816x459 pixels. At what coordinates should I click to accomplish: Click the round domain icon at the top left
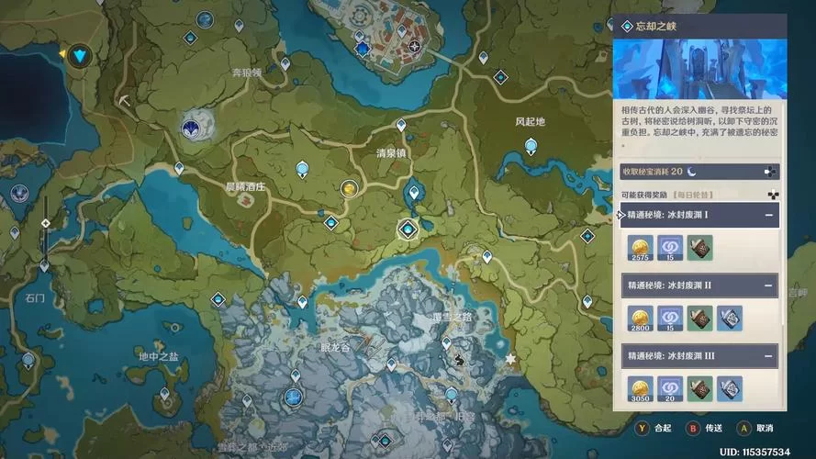click(205, 20)
